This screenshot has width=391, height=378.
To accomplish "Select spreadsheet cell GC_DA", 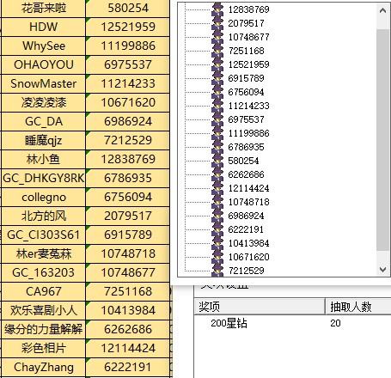I will [44, 121].
